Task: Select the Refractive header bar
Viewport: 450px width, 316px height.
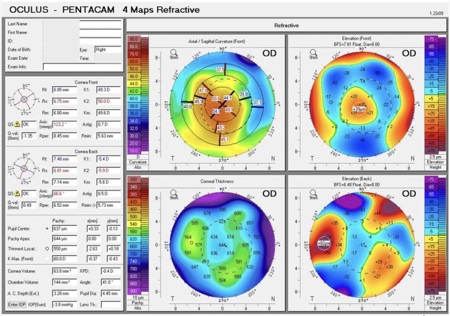Action: tap(286, 25)
